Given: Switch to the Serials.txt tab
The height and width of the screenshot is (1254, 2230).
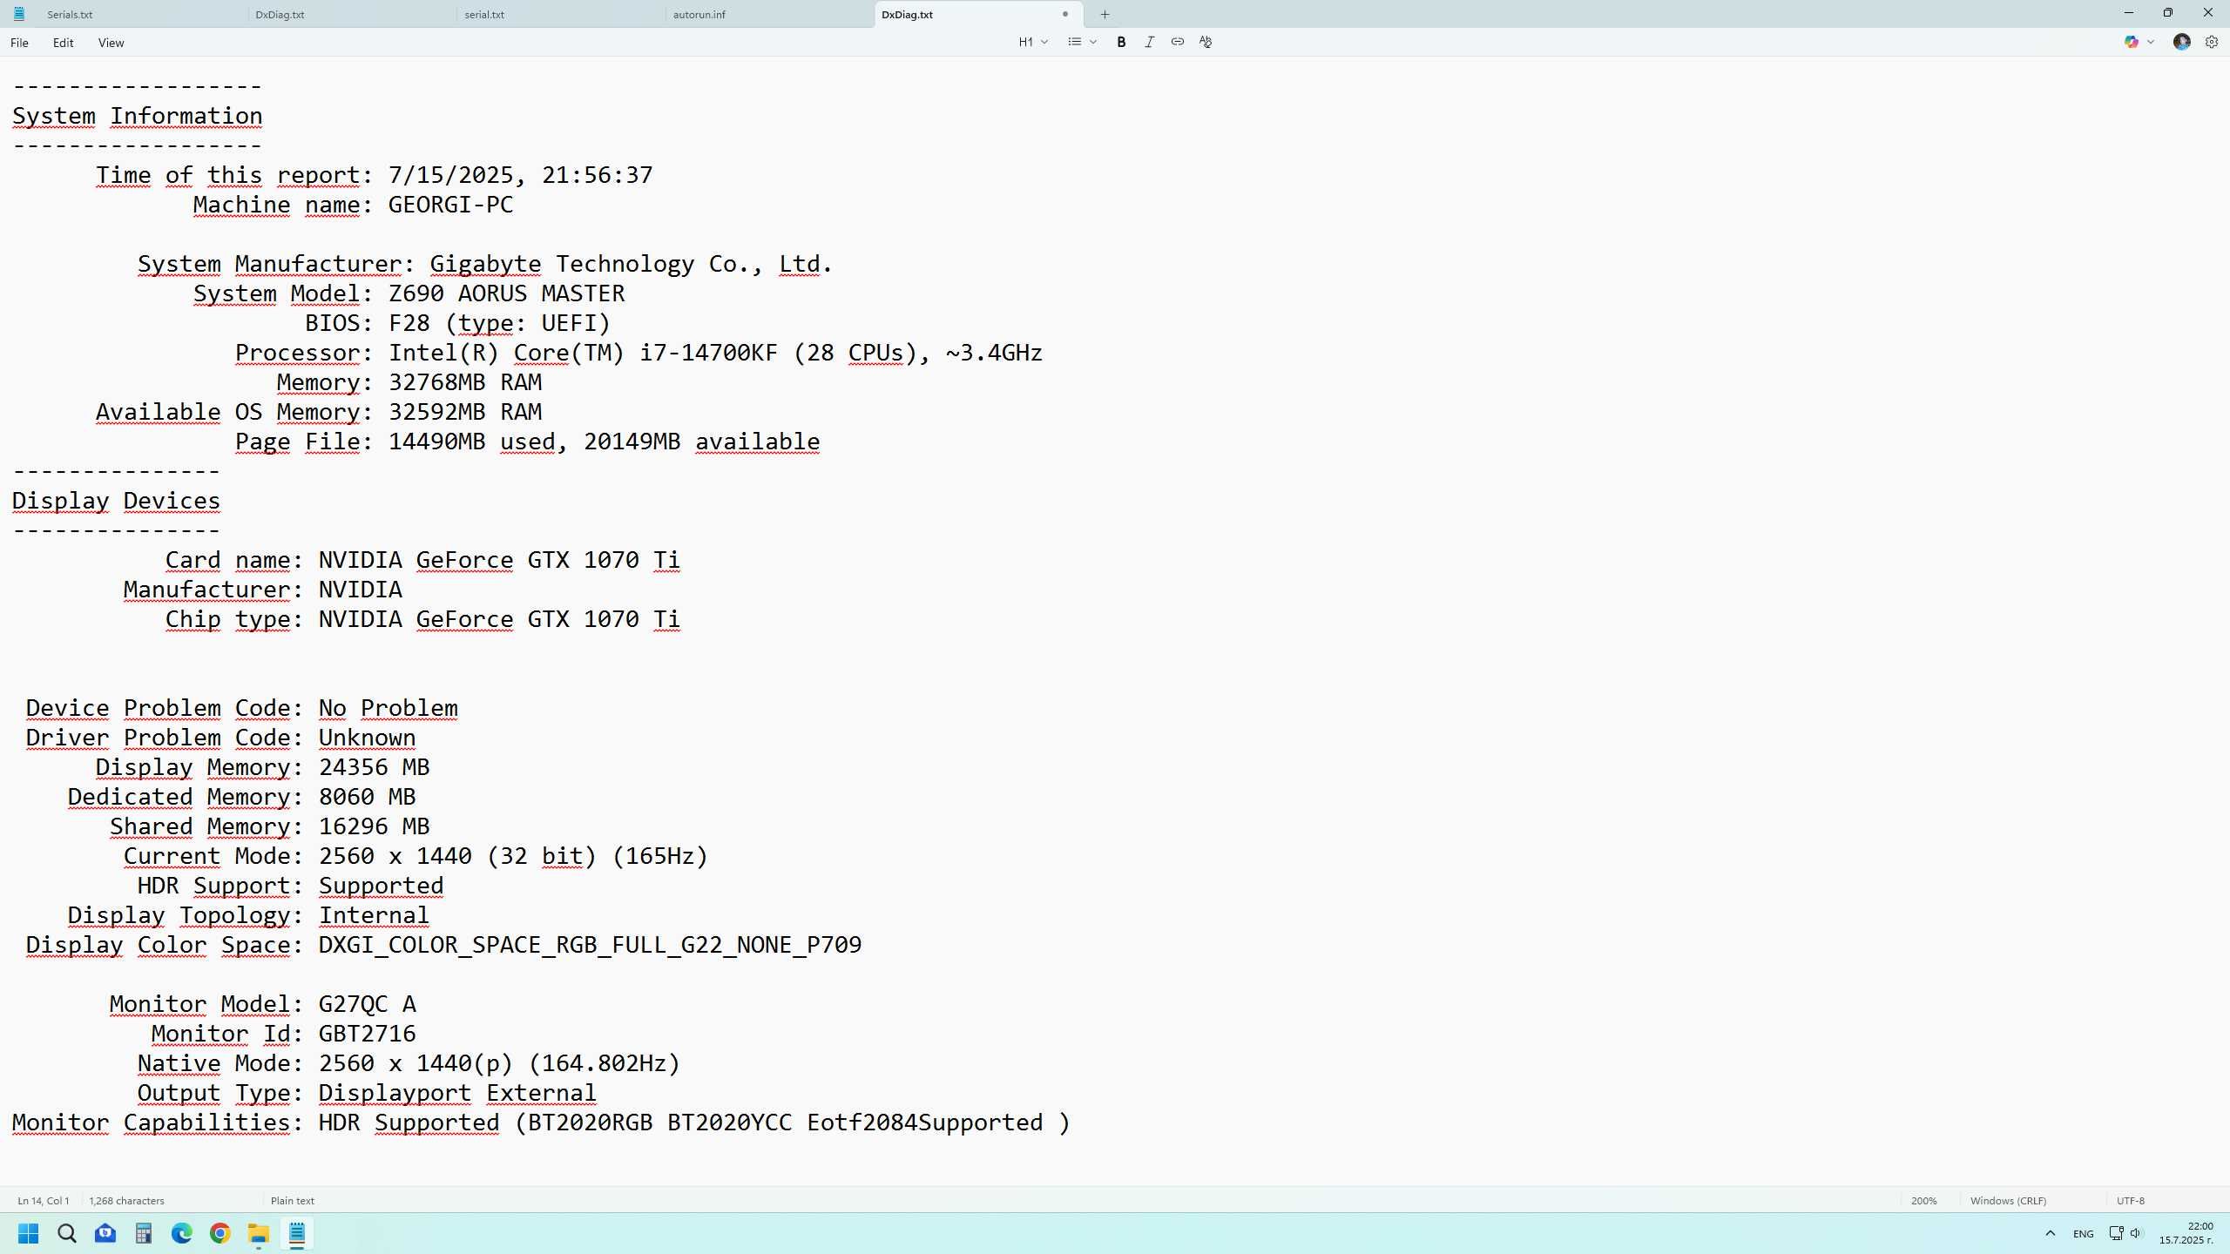Looking at the screenshot, I should pos(70,15).
